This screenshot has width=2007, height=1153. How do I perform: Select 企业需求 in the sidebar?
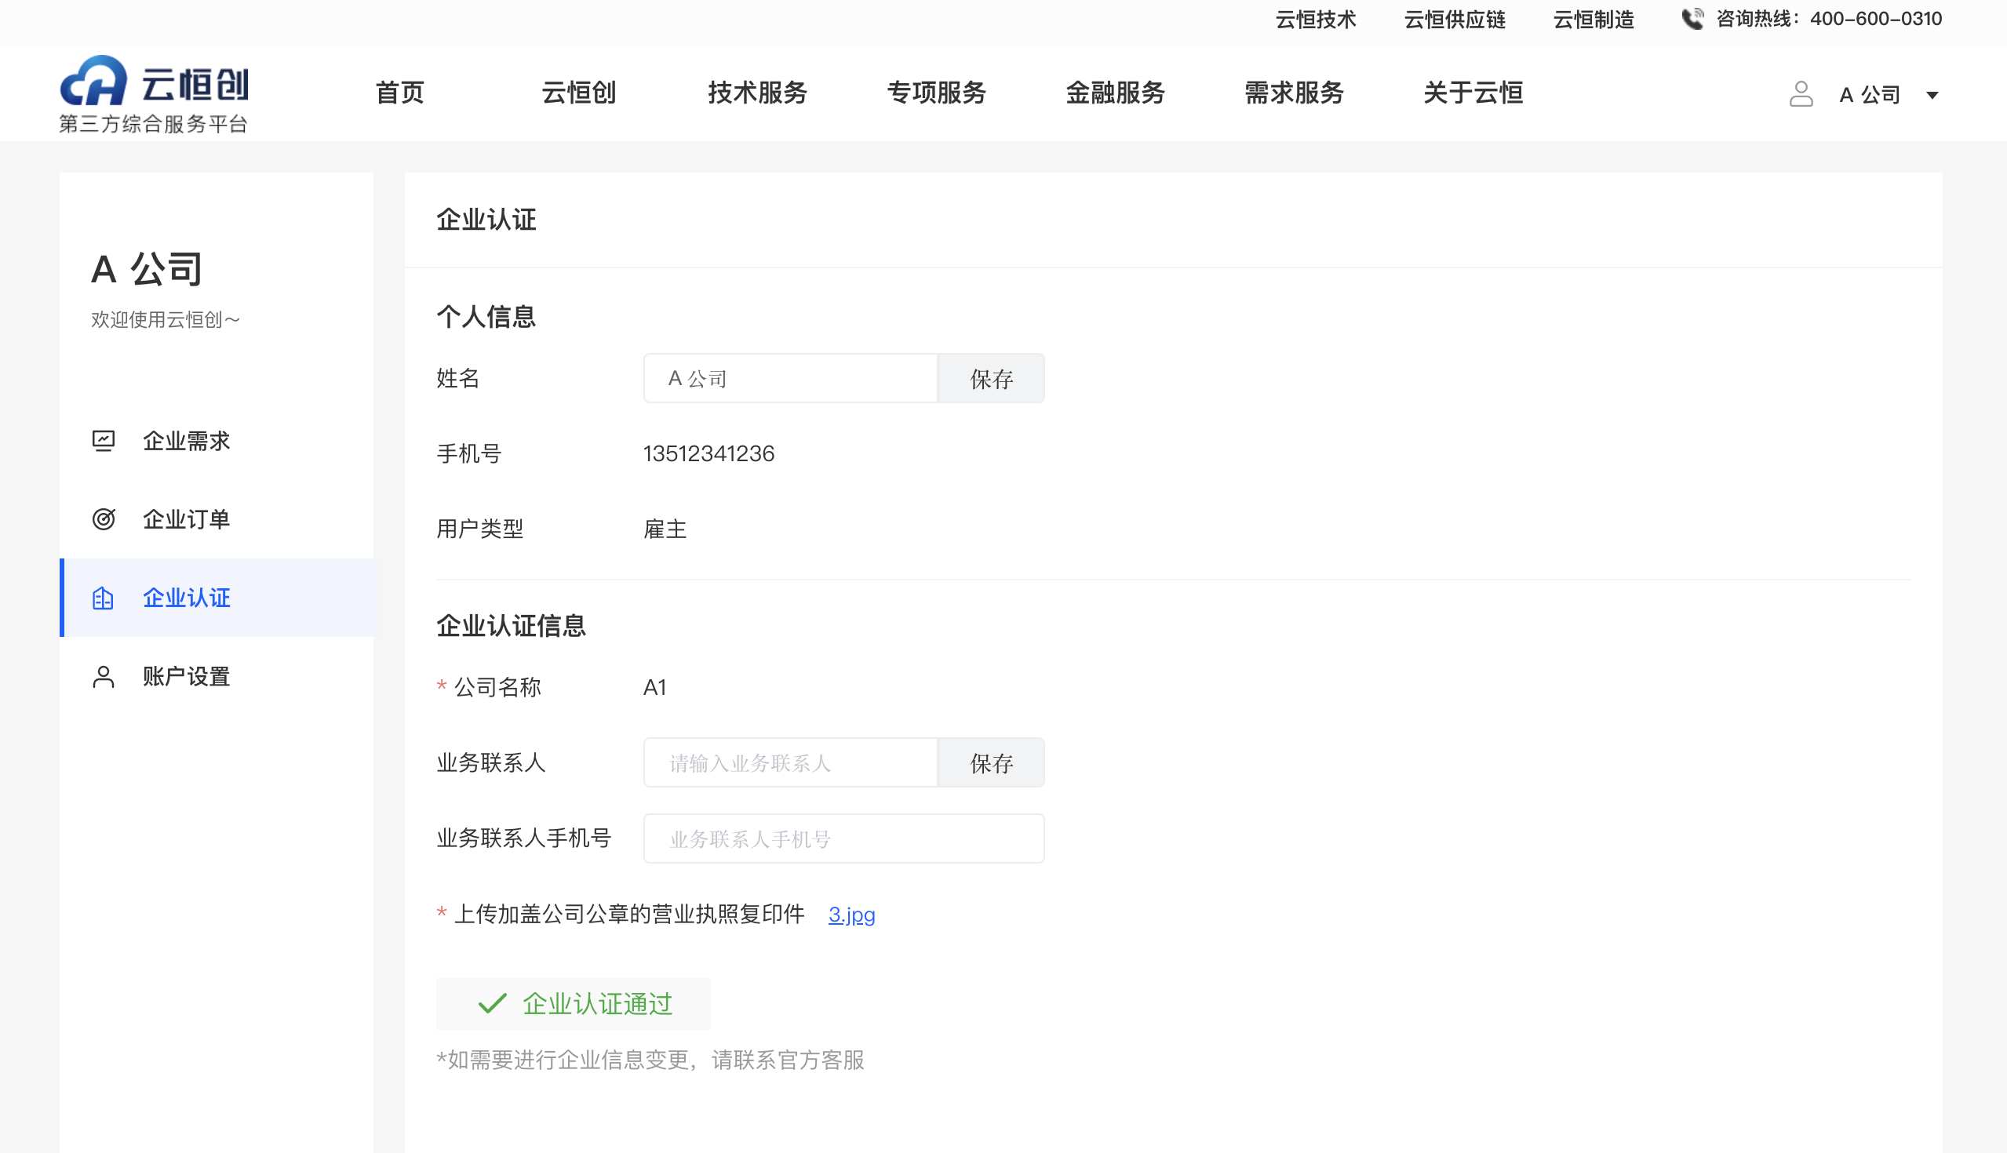[217, 441]
